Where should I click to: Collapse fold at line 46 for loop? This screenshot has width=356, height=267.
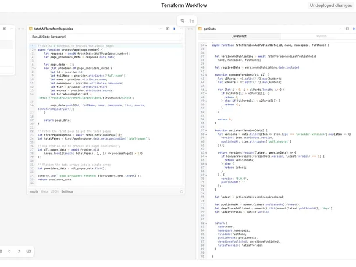point(207,90)
